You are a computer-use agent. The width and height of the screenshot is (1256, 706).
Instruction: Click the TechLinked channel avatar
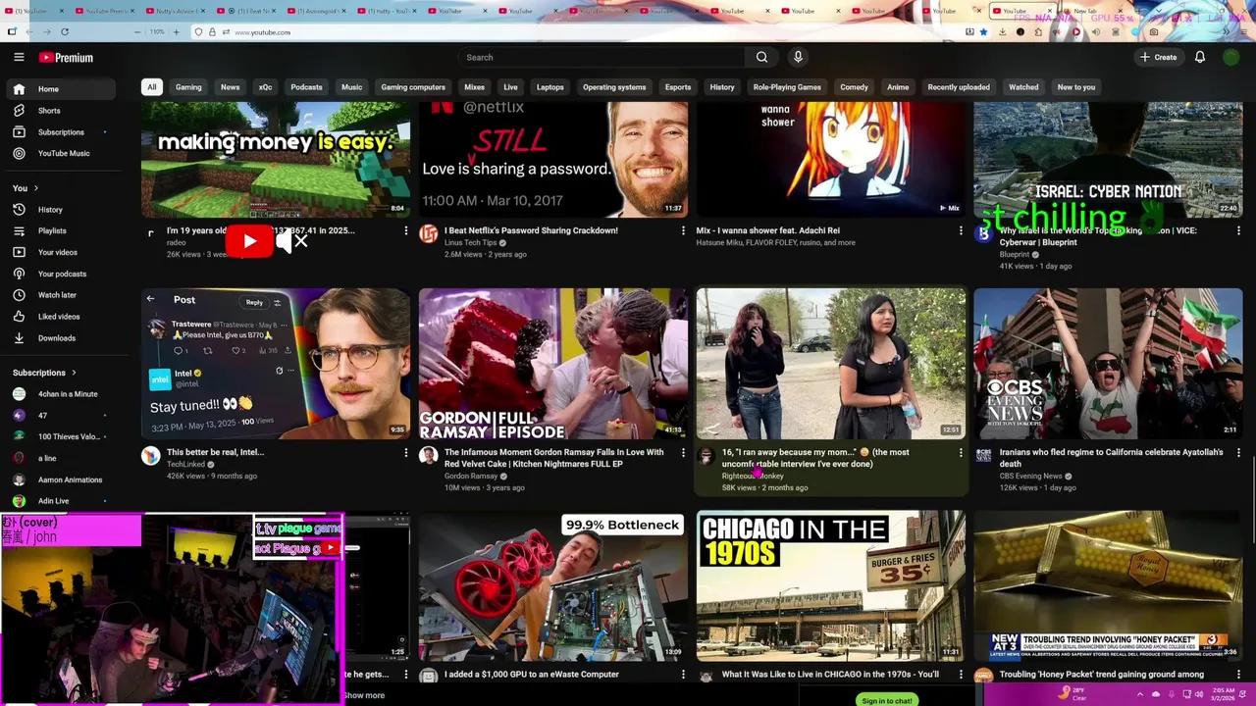coord(150,456)
